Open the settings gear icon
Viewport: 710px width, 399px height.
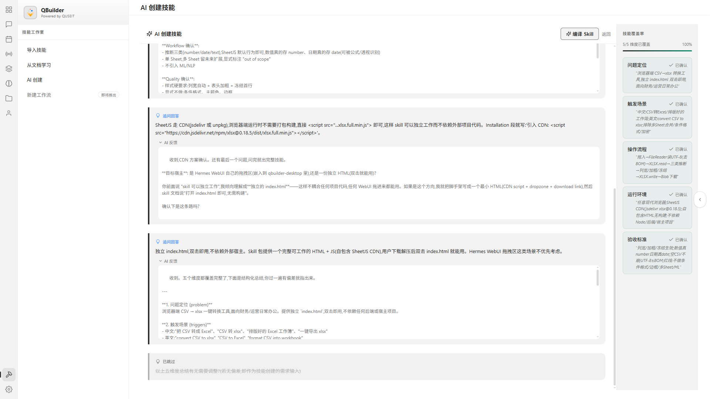click(9, 389)
